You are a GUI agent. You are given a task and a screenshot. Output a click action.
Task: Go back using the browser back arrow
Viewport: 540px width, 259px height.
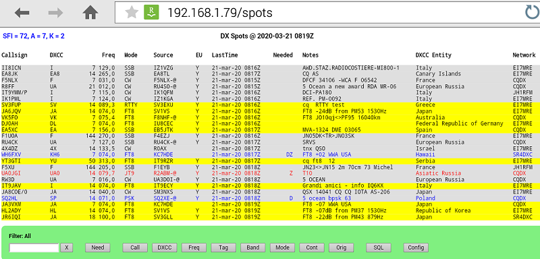pyautogui.click(x=22, y=13)
